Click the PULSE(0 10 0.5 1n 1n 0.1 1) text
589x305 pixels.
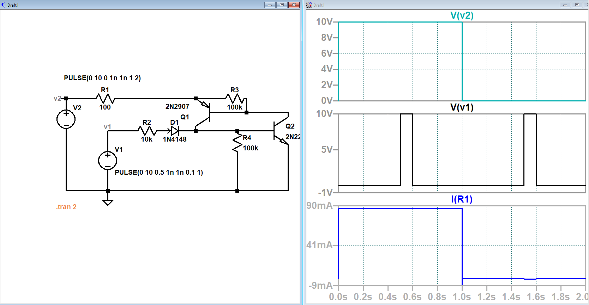(x=159, y=172)
